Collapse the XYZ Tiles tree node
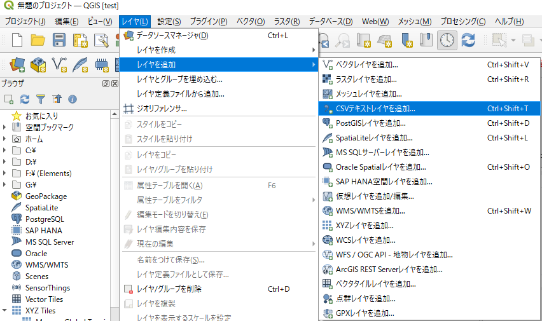542x321 pixels. coord(5,311)
